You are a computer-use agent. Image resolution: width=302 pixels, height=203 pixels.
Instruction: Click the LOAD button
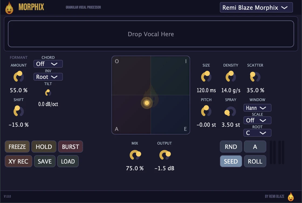[x=68, y=161]
